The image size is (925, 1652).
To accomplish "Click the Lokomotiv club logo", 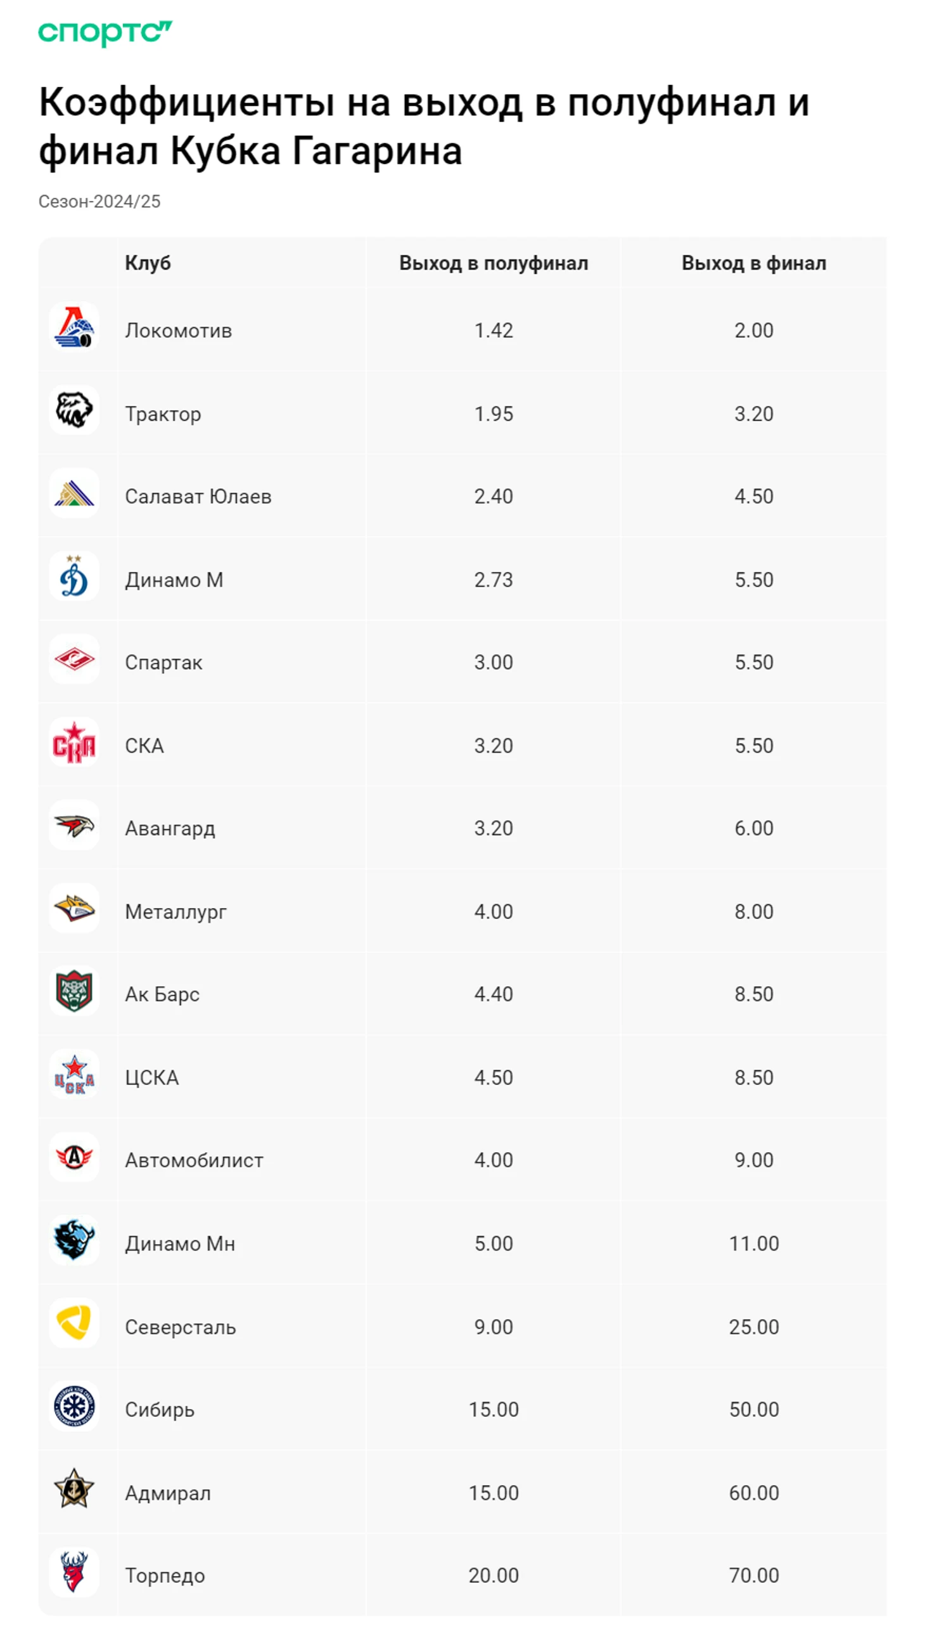I will 74,327.
